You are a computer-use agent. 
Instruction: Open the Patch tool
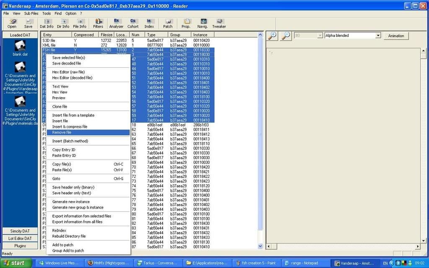coord(168,23)
